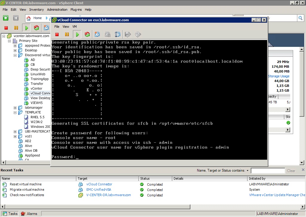The height and width of the screenshot is (217, 306).
Task: Select the TrainingApp virtual machine
Action: coord(40,79)
